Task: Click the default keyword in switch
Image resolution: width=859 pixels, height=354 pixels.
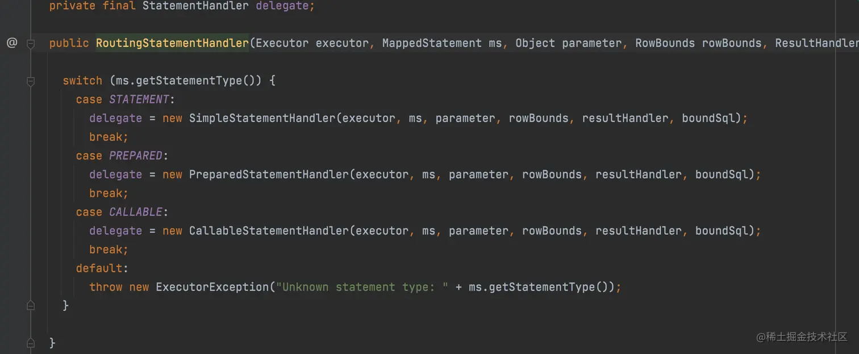Action: (x=99, y=268)
